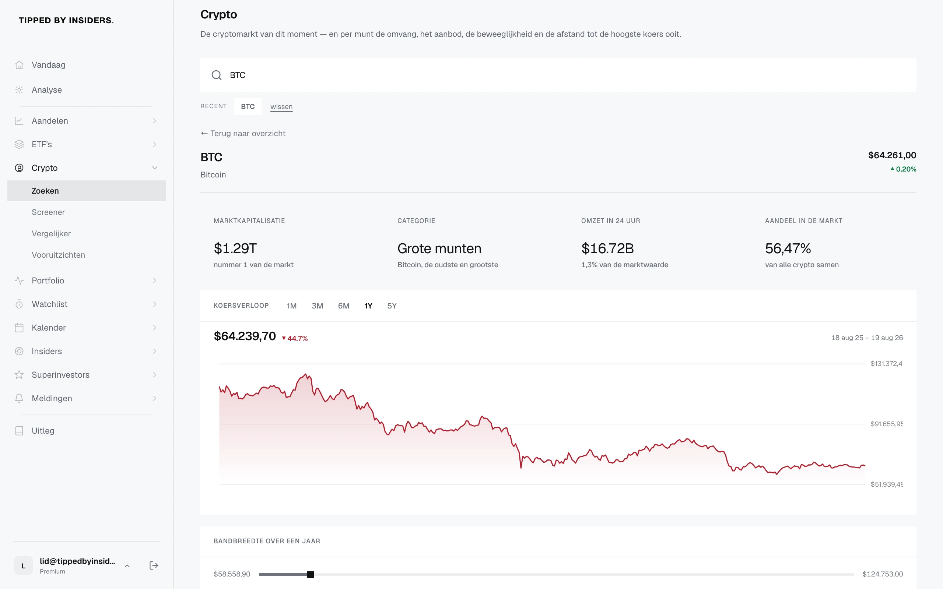This screenshot has width=943, height=589.
Task: Collapse the Crypto menu chevron
Action: point(155,168)
